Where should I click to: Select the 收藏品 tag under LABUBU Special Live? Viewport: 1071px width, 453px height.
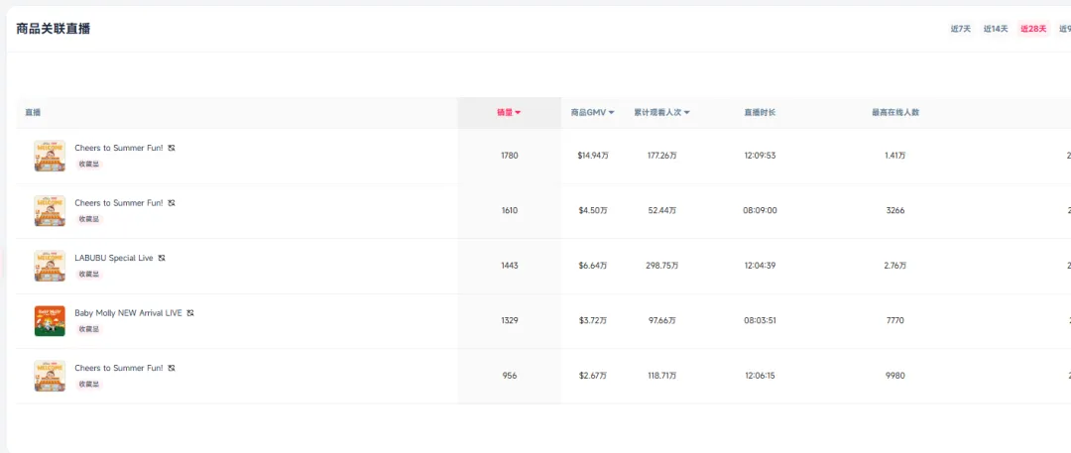point(89,274)
